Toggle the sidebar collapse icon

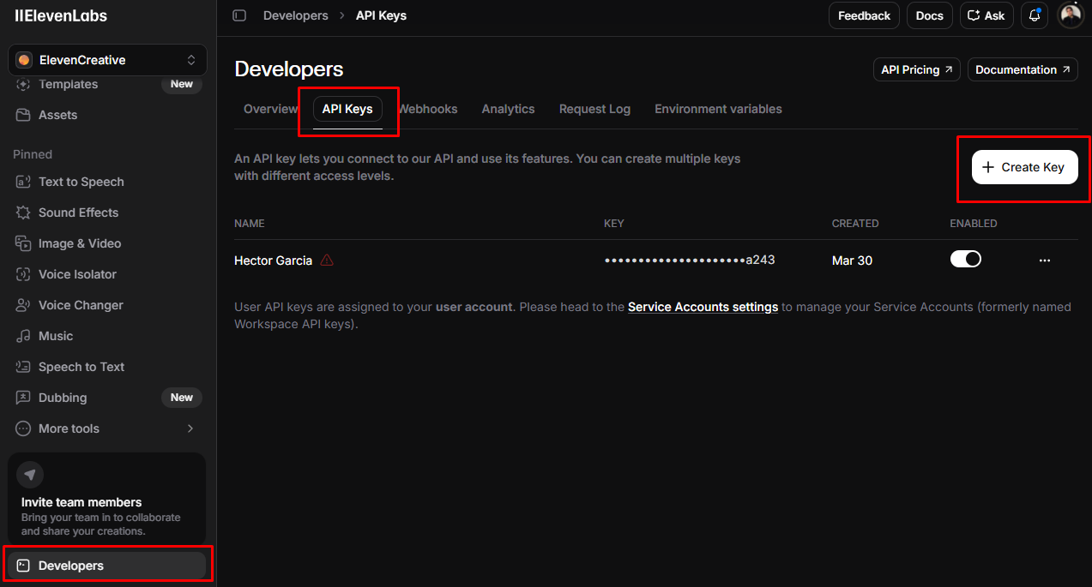239,15
